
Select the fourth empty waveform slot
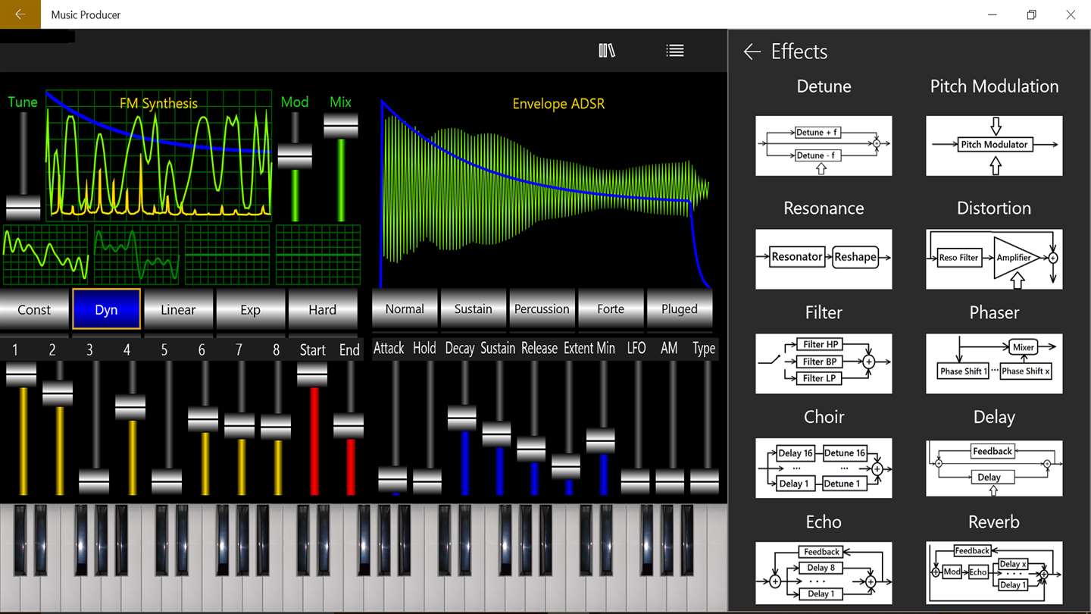coord(318,255)
